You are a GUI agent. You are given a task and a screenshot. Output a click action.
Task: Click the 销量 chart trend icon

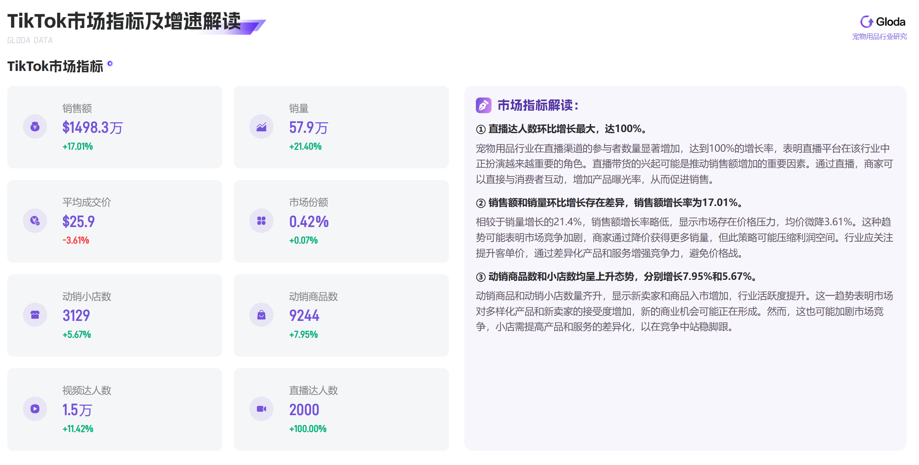[x=261, y=127]
